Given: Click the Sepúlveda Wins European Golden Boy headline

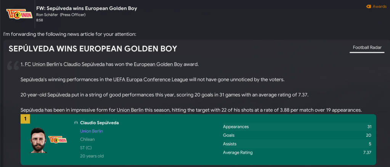Looking at the screenshot, I should 93,49.
